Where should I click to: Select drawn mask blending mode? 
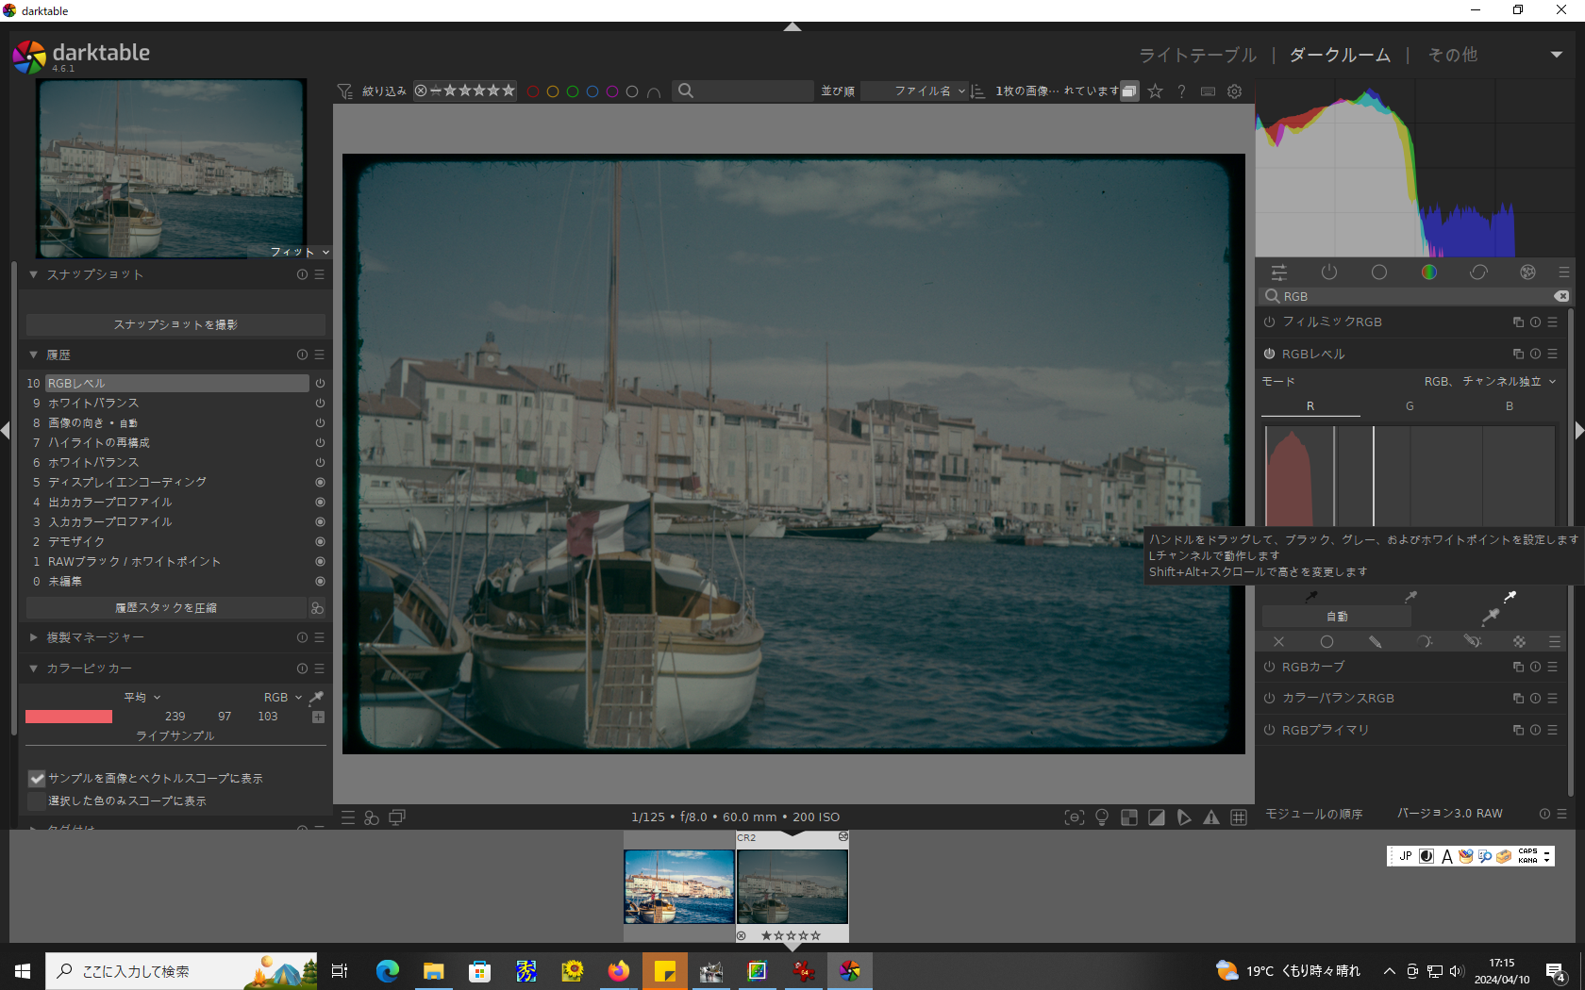(1376, 642)
